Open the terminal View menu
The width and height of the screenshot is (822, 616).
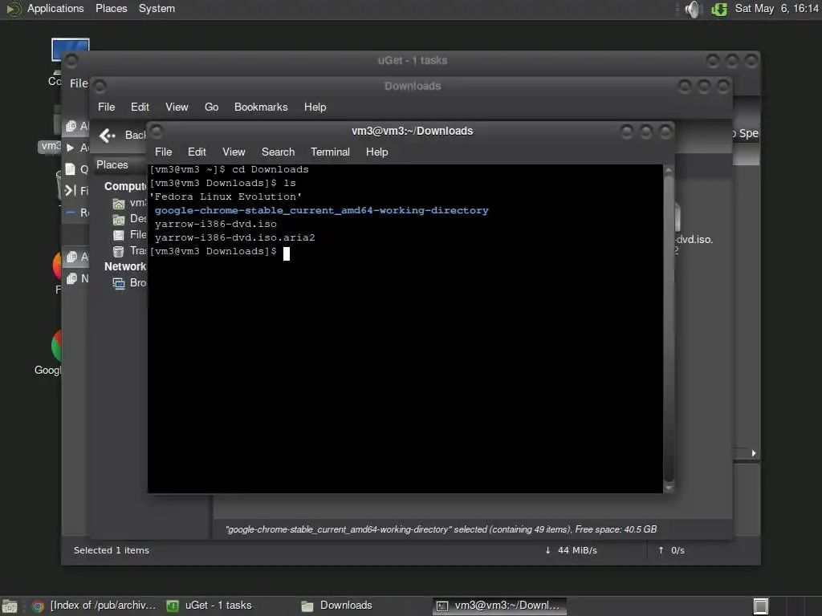click(234, 152)
